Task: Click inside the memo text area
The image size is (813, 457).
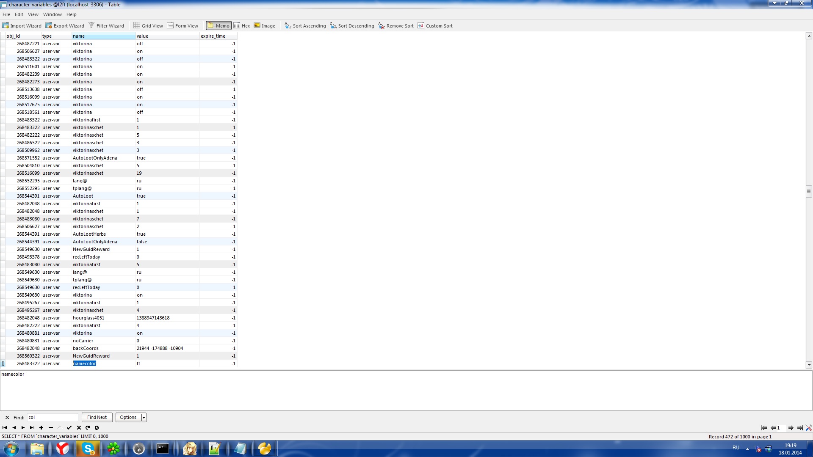Action: click(406, 391)
